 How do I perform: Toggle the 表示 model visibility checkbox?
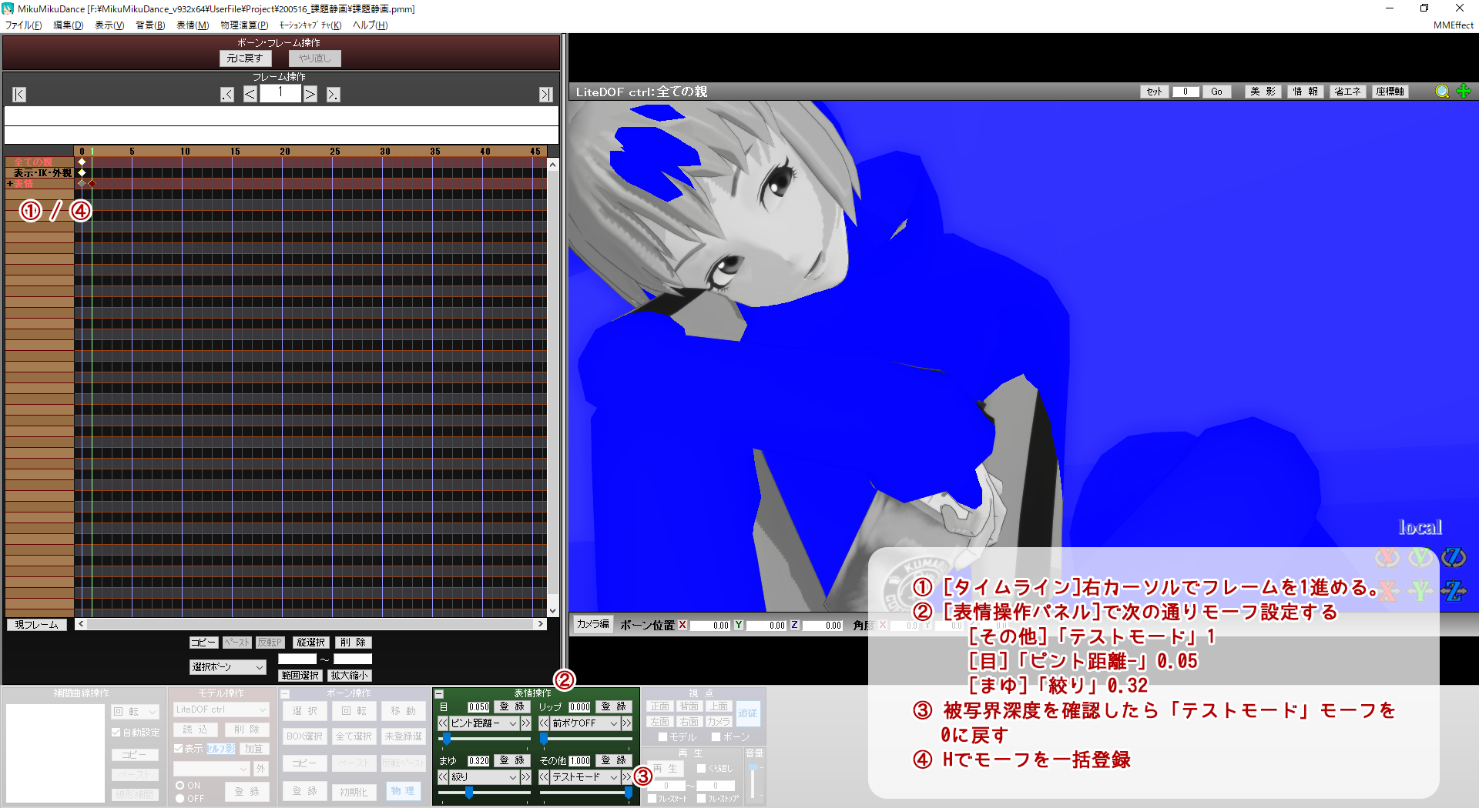click(x=179, y=748)
